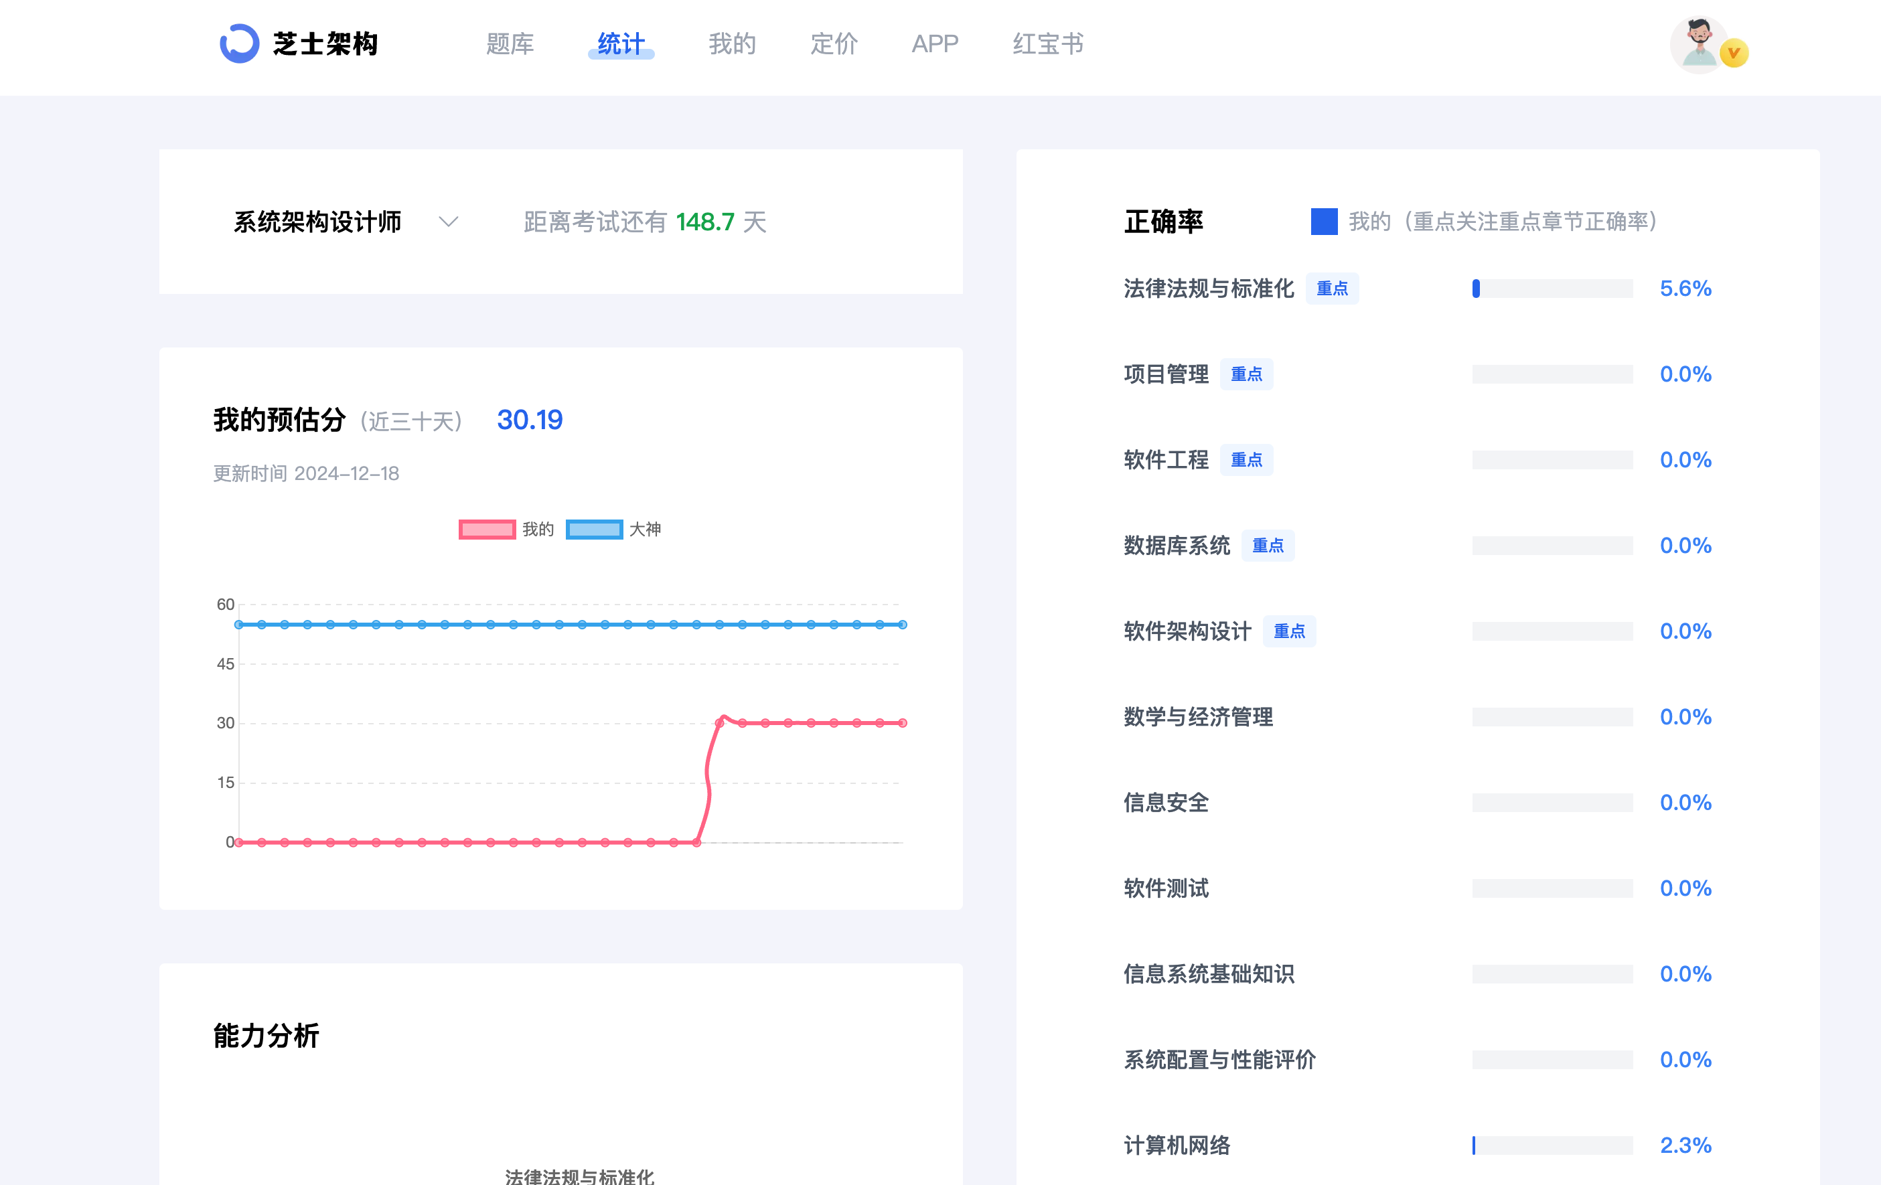Select the 系统配置与性能评价 row label
Image resolution: width=1881 pixels, height=1185 pixels.
[1219, 1059]
